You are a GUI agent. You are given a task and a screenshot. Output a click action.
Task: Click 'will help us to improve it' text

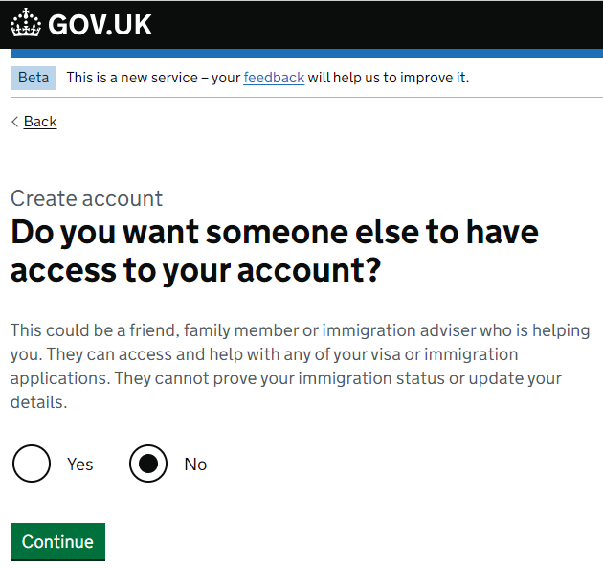tap(389, 78)
